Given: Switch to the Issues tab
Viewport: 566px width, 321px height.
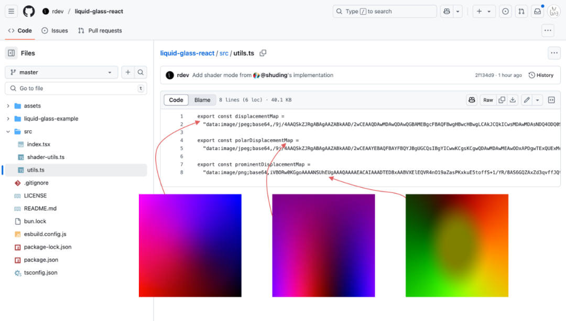Looking at the screenshot, I should (55, 31).
